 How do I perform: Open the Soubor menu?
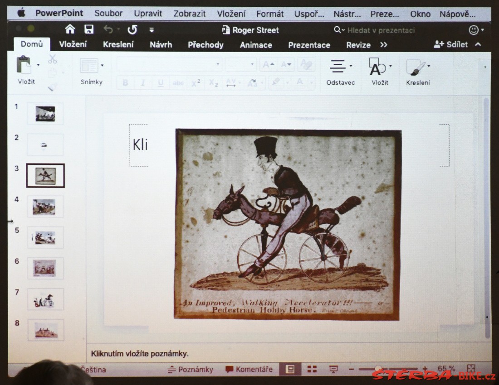point(108,13)
